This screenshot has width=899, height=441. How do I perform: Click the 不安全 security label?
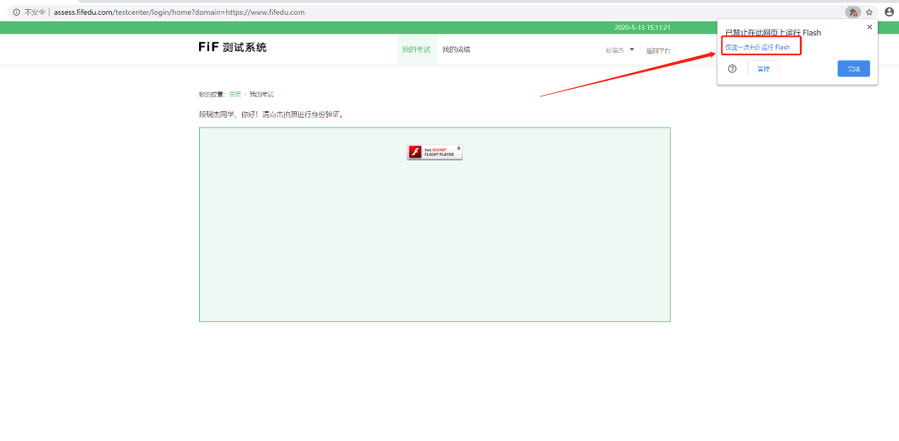tap(35, 12)
